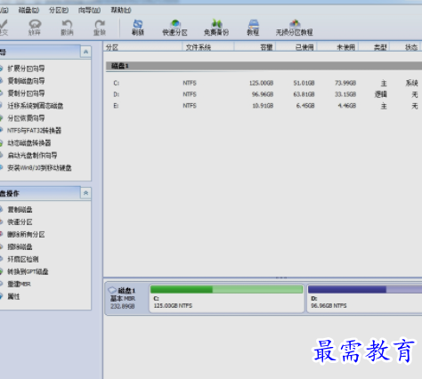Choose 重建MBR in disk operations

tap(19, 284)
